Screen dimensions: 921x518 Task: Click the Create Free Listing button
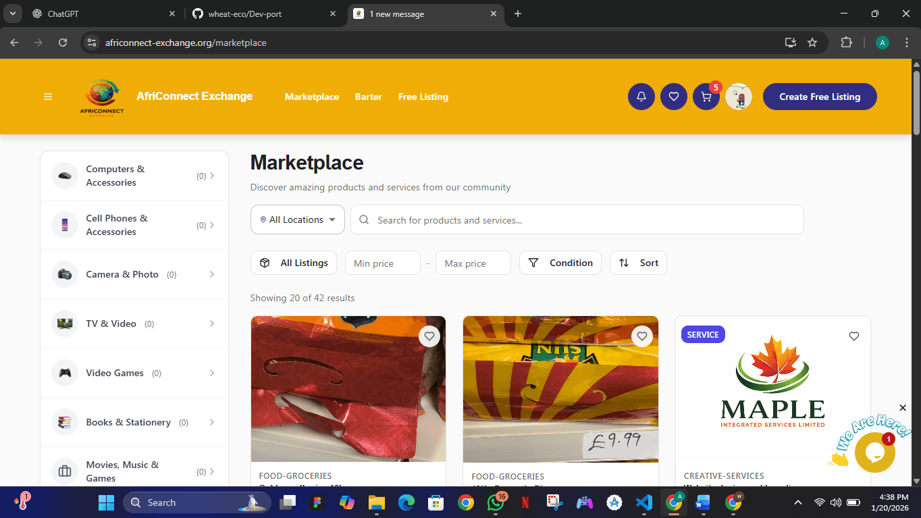pyautogui.click(x=819, y=97)
